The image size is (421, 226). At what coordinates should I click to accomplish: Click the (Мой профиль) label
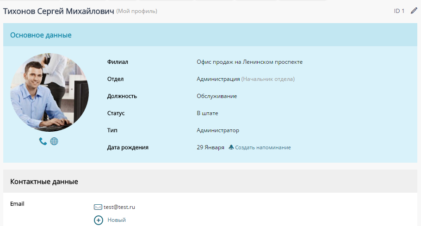(136, 11)
